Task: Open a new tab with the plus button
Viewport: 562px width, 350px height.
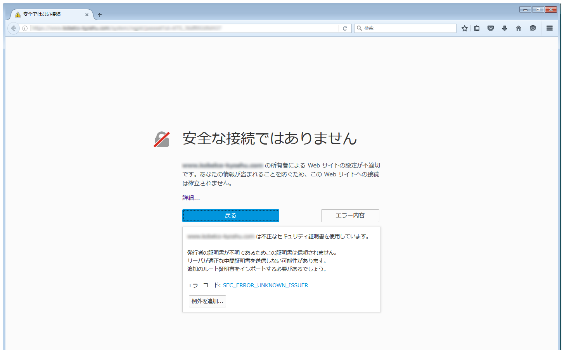Action: pos(100,15)
